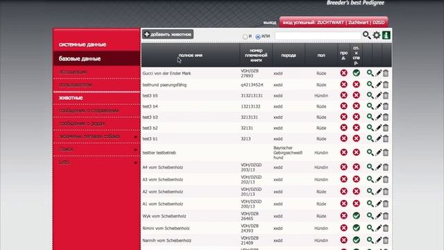Click into the search text field
Screen dimensions: 444x250
318,35
